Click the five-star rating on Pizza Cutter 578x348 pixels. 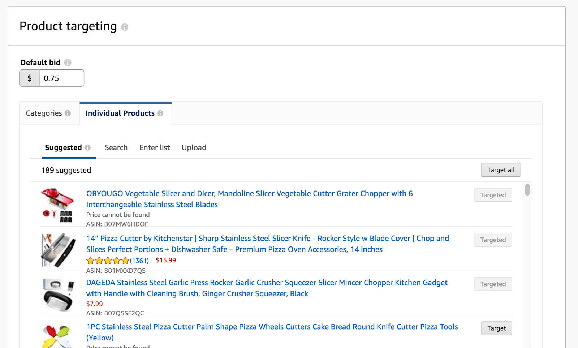108,261
